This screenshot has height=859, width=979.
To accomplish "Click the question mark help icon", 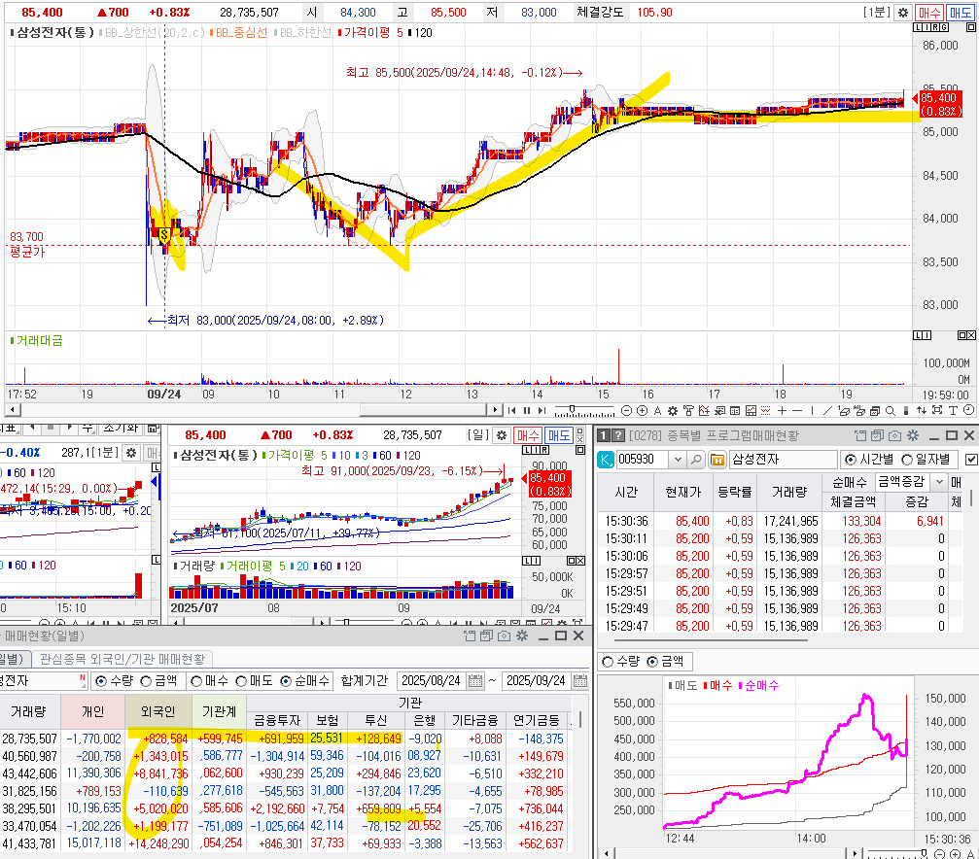I will tap(618, 435).
